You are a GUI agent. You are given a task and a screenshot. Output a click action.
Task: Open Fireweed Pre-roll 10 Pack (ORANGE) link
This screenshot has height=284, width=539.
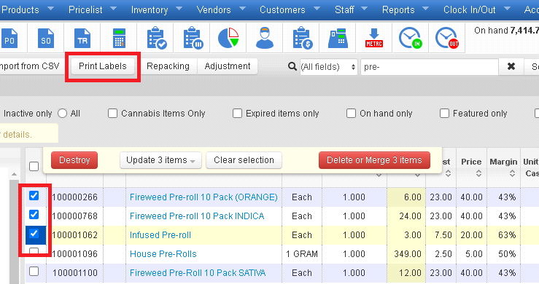pos(203,197)
